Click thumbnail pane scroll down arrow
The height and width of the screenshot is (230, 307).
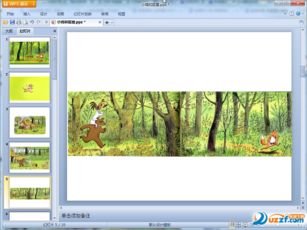[55, 218]
